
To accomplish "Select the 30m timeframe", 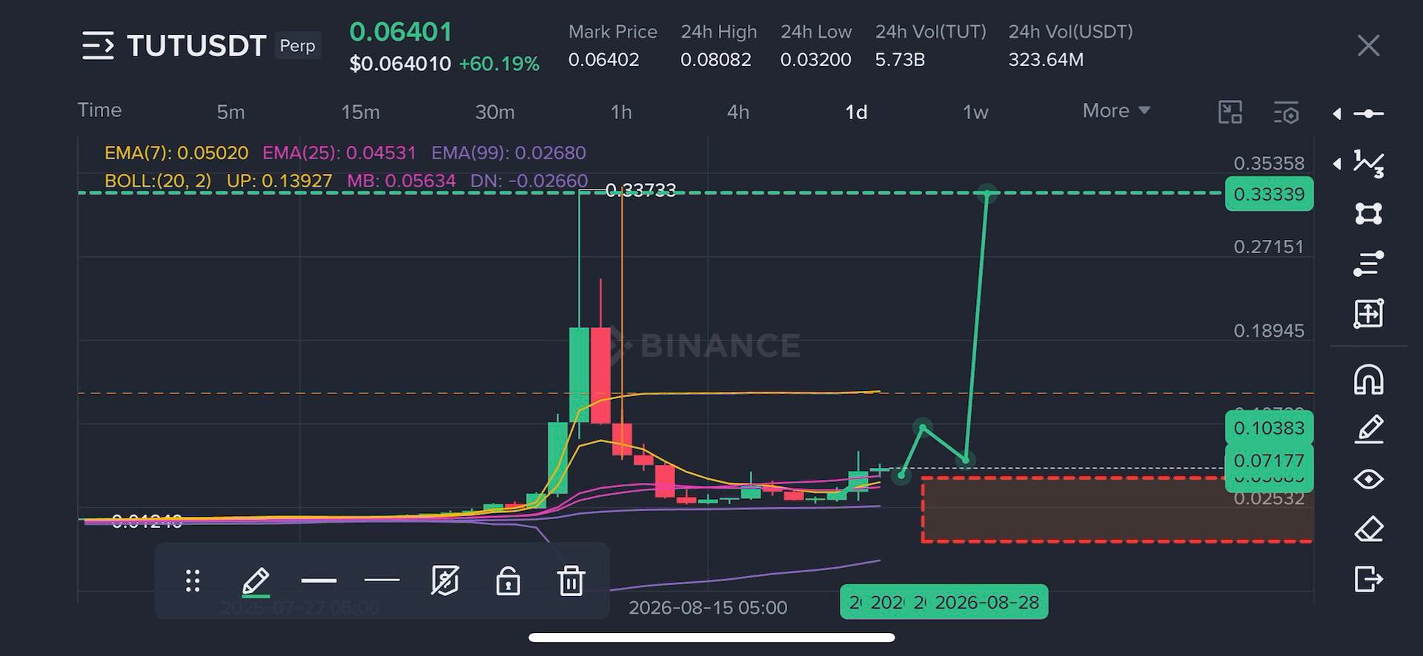I will 494,112.
